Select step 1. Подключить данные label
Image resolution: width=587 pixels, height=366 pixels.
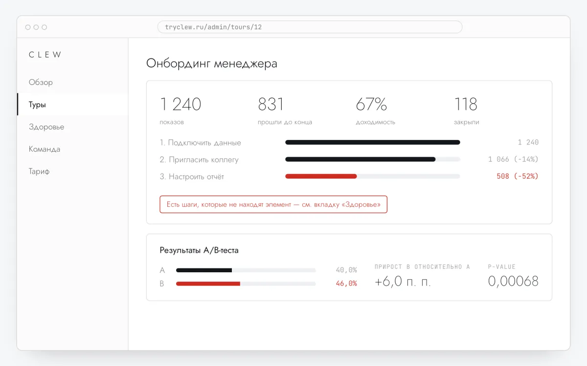click(200, 143)
